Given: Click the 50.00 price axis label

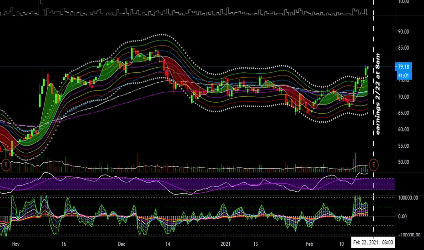Looking at the screenshot, I should [x=404, y=162].
